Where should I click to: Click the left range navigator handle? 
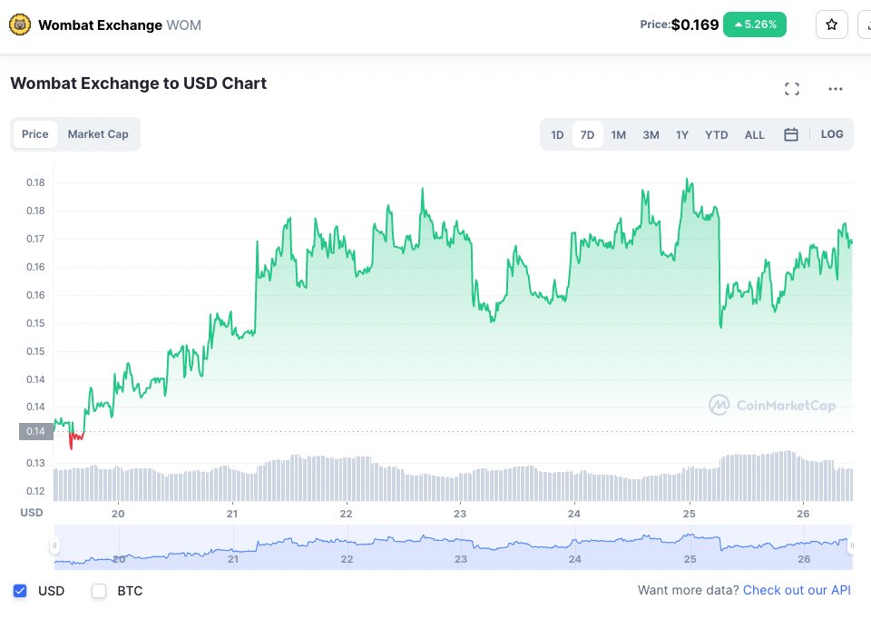54,545
